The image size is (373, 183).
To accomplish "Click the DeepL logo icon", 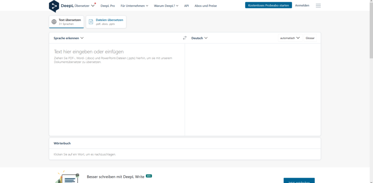I will [54, 6].
